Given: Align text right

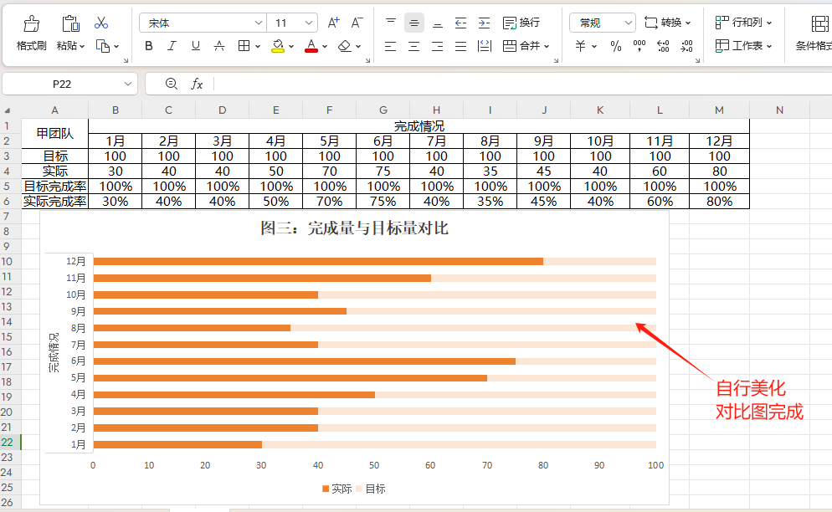Looking at the screenshot, I should (x=437, y=47).
